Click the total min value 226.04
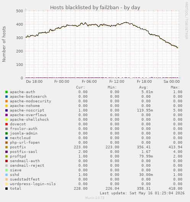The image size is (190, 202). tap(112, 189)
